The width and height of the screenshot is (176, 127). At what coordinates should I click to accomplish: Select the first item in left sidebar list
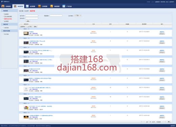pos(6,14)
